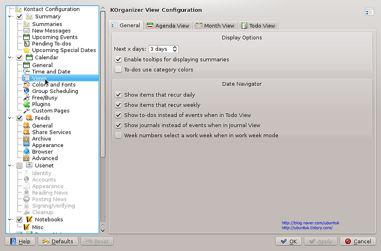Click the Group Scheduling globe icon
The width and height of the screenshot is (381, 251).
click(x=26, y=91)
